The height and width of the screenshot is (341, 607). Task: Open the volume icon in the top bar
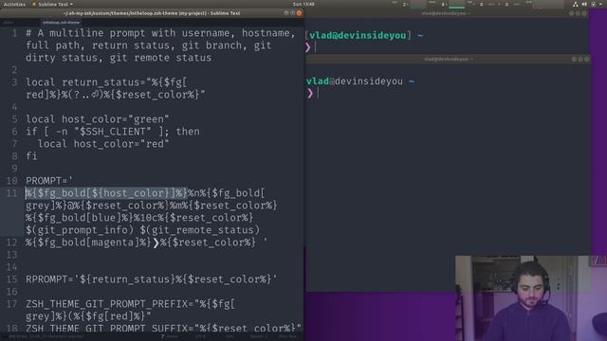coord(584,4)
